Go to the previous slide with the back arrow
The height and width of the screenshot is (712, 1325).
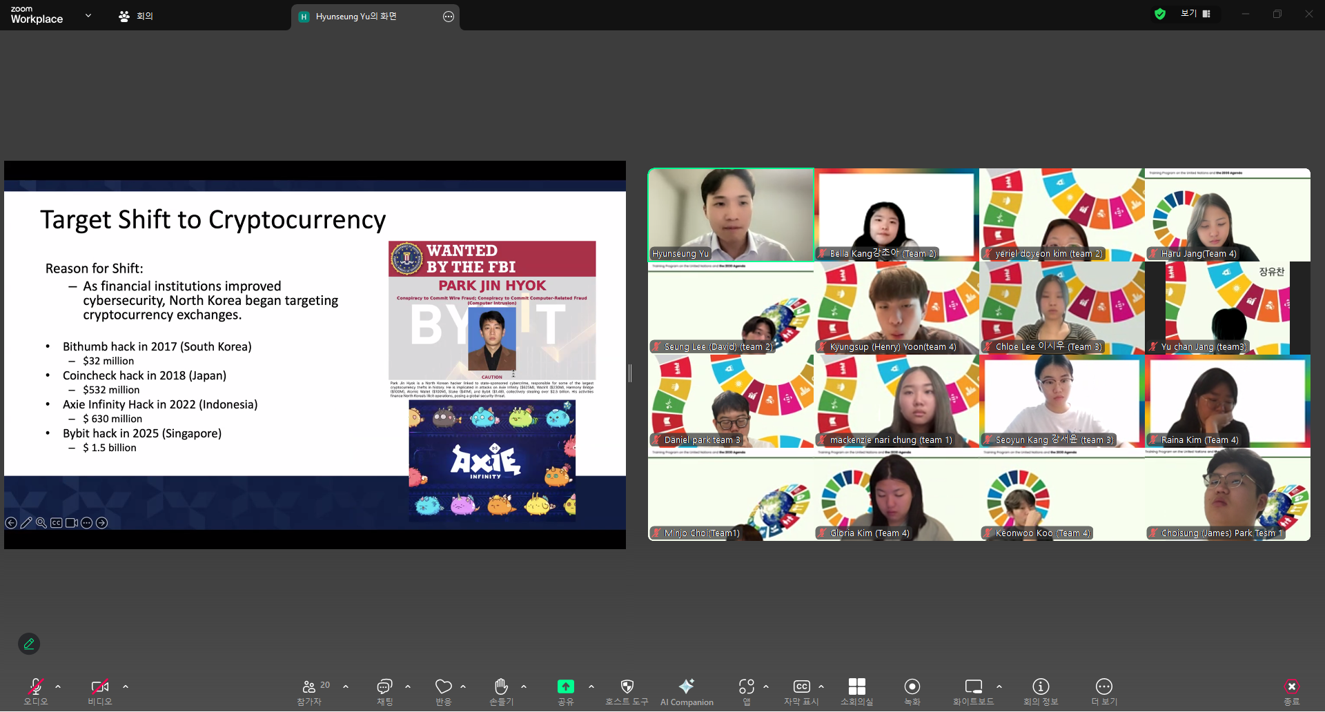[x=11, y=523]
